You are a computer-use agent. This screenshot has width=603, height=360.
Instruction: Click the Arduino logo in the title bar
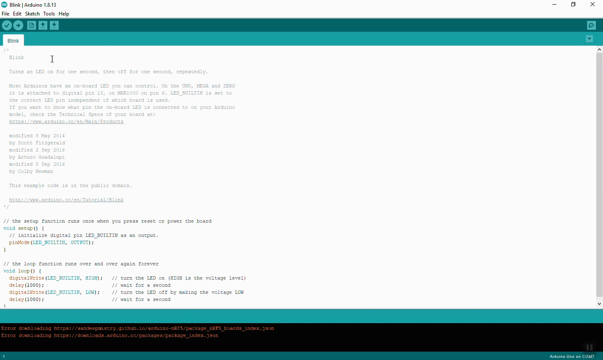(5, 5)
